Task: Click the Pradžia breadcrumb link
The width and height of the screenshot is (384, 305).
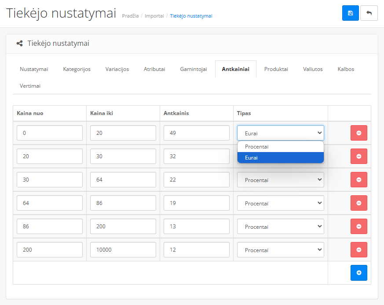Action: pyautogui.click(x=130, y=16)
